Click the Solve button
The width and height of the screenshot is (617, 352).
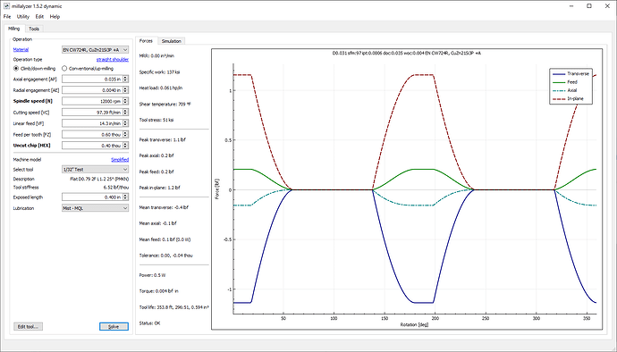coord(114,326)
